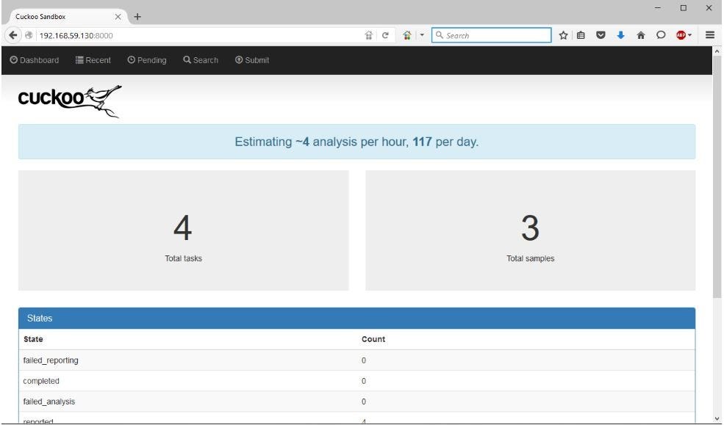Open the Search nav item
This screenshot has height=425, width=724.
201,60
